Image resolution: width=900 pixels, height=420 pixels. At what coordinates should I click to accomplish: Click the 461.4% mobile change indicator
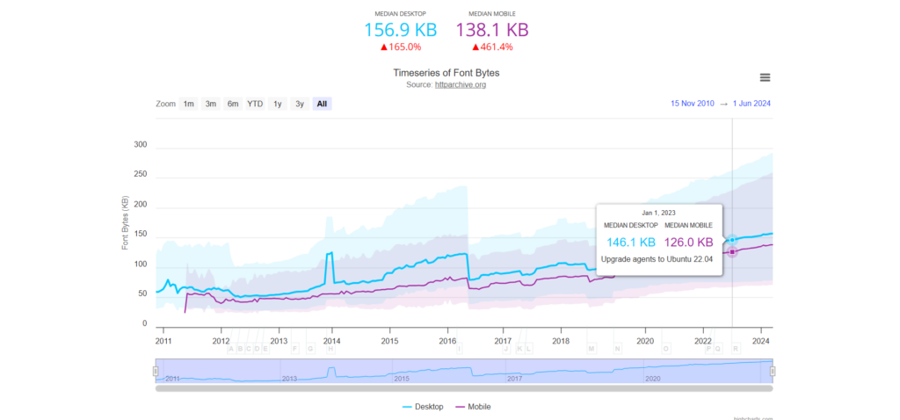tap(492, 47)
